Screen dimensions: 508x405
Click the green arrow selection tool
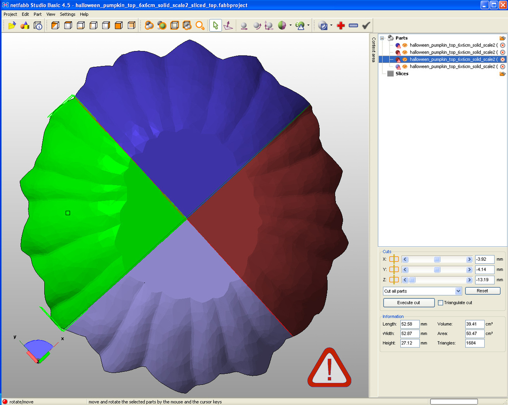215,25
